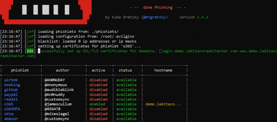Click the 'Gone Phishing' banner title

click(x=158, y=7)
